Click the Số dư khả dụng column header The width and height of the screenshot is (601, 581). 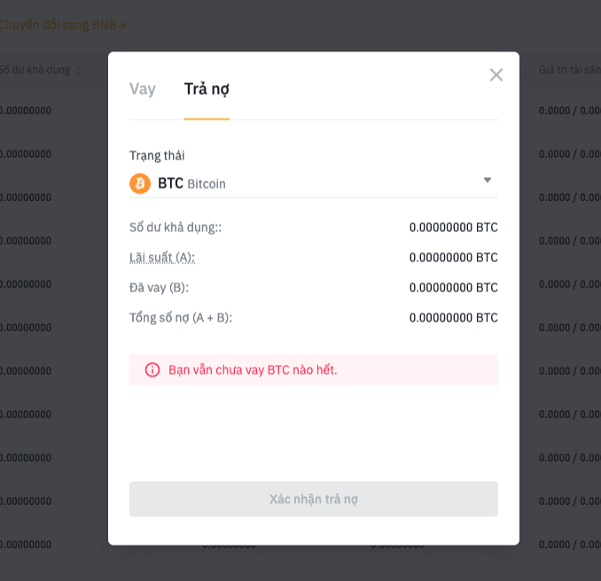(35, 70)
